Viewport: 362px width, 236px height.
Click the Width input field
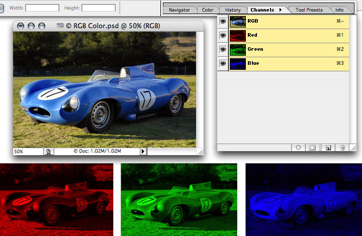pyautogui.click(x=42, y=8)
